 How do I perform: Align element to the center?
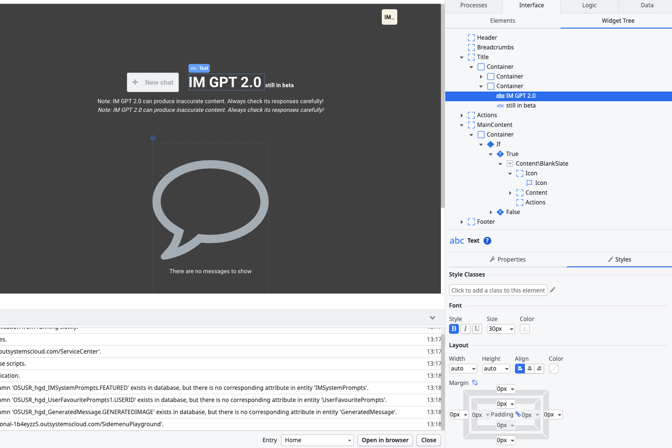tap(530, 369)
